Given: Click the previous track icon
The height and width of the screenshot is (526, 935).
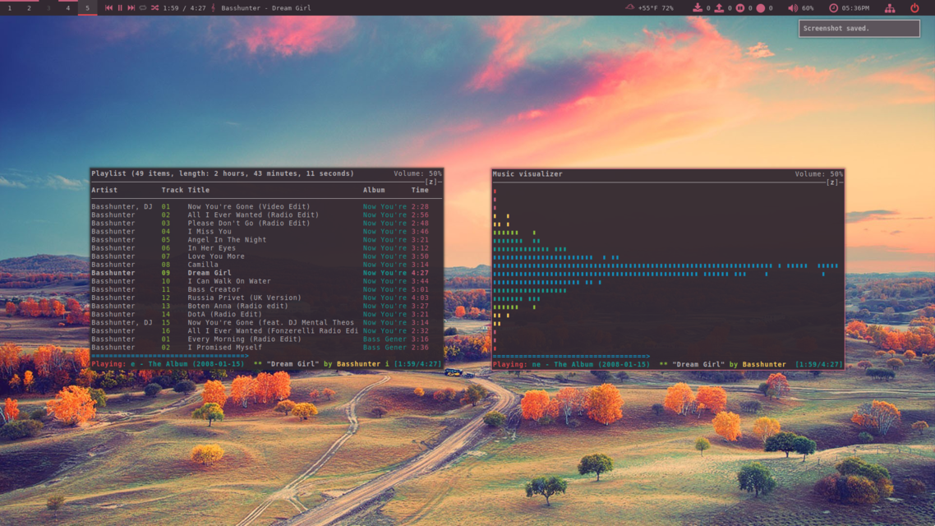Looking at the screenshot, I should (108, 7).
